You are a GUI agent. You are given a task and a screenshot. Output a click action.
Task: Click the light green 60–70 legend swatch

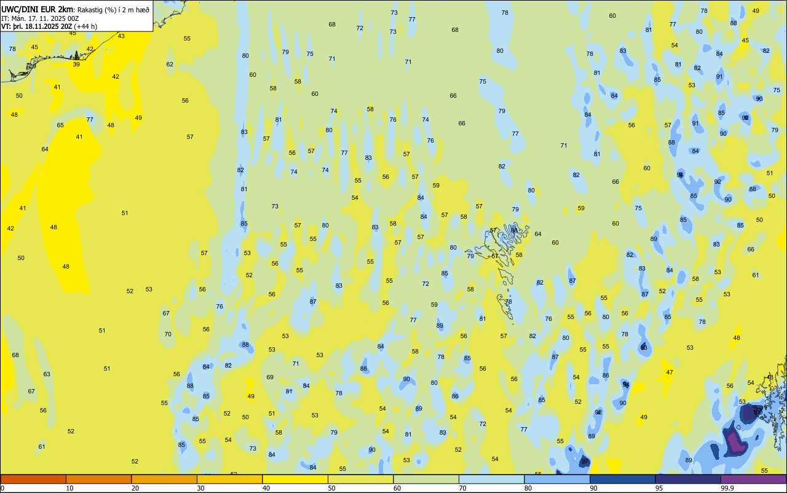(426, 479)
